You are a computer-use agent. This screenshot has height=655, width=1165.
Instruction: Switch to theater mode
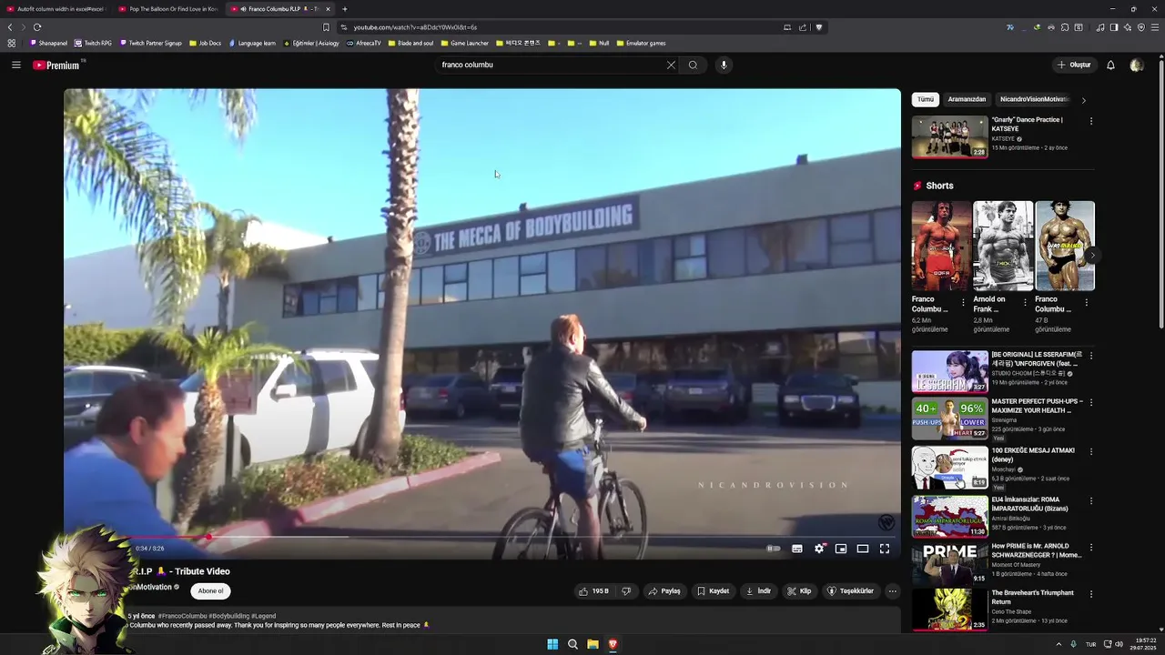point(863,549)
